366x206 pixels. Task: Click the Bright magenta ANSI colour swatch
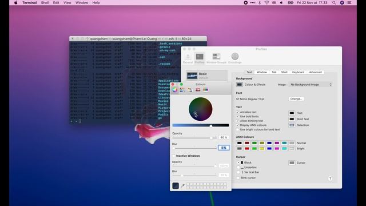tap(277, 149)
